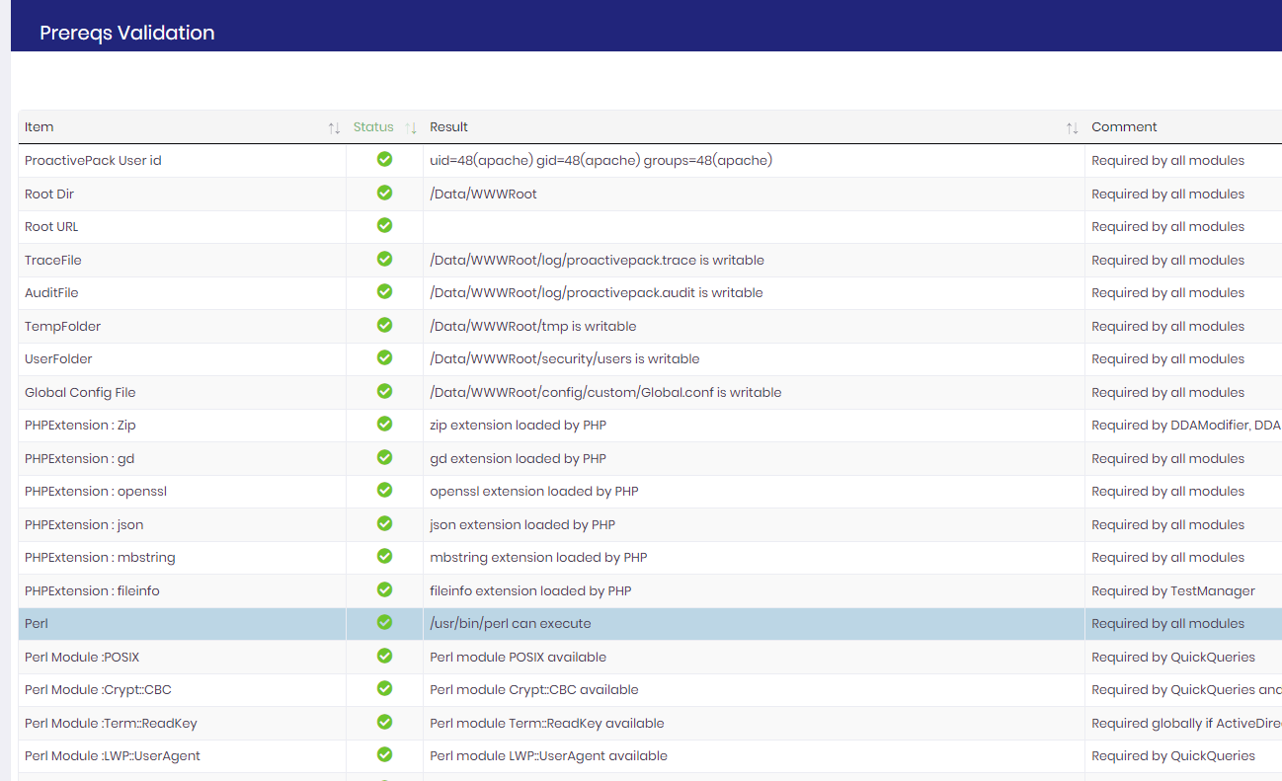Click result 'zip extension loaded by PHP'
The width and height of the screenshot is (1282, 781).
click(518, 425)
